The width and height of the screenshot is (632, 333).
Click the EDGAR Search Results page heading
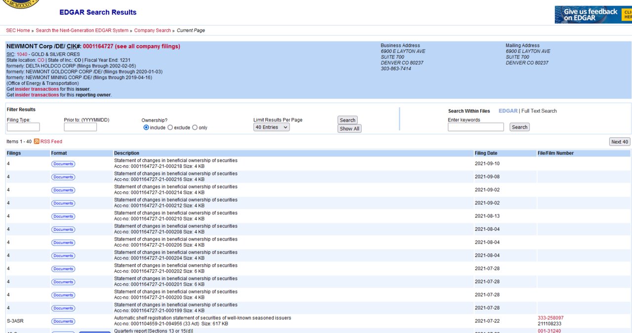[x=98, y=12]
